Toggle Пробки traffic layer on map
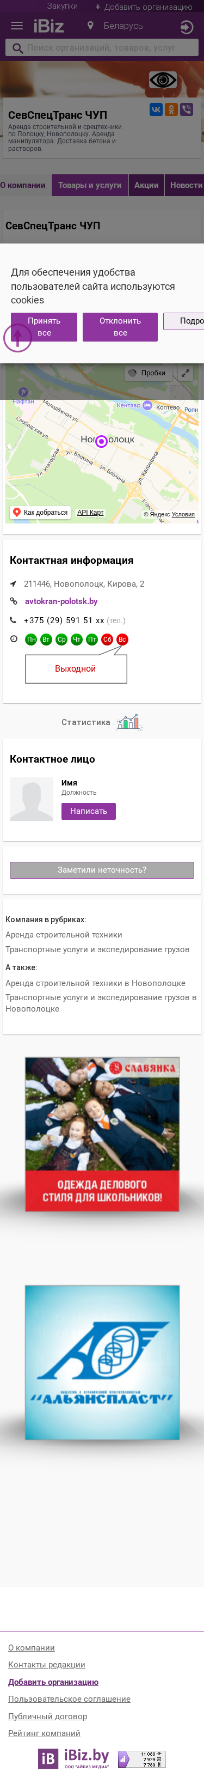Image resolution: width=204 pixels, height=1784 pixels. (x=147, y=373)
